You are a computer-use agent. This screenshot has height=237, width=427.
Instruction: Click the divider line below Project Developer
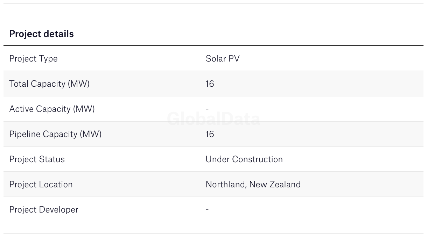coord(213,233)
